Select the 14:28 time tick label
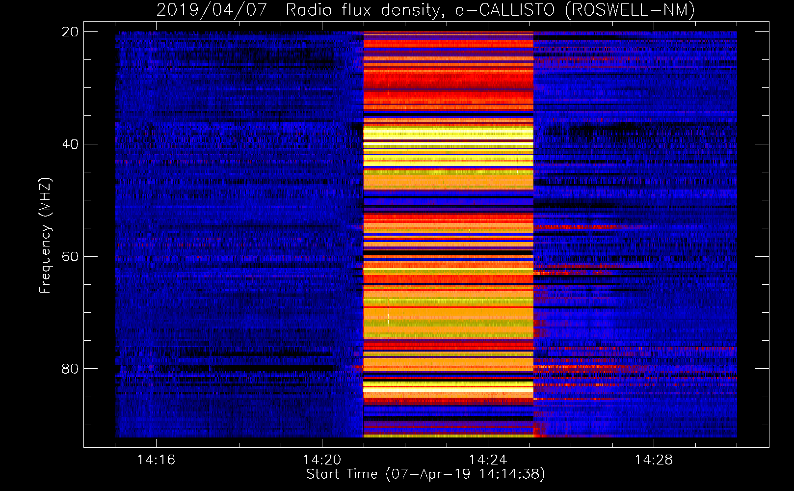Screen dimensions: 794x491 coord(654,460)
